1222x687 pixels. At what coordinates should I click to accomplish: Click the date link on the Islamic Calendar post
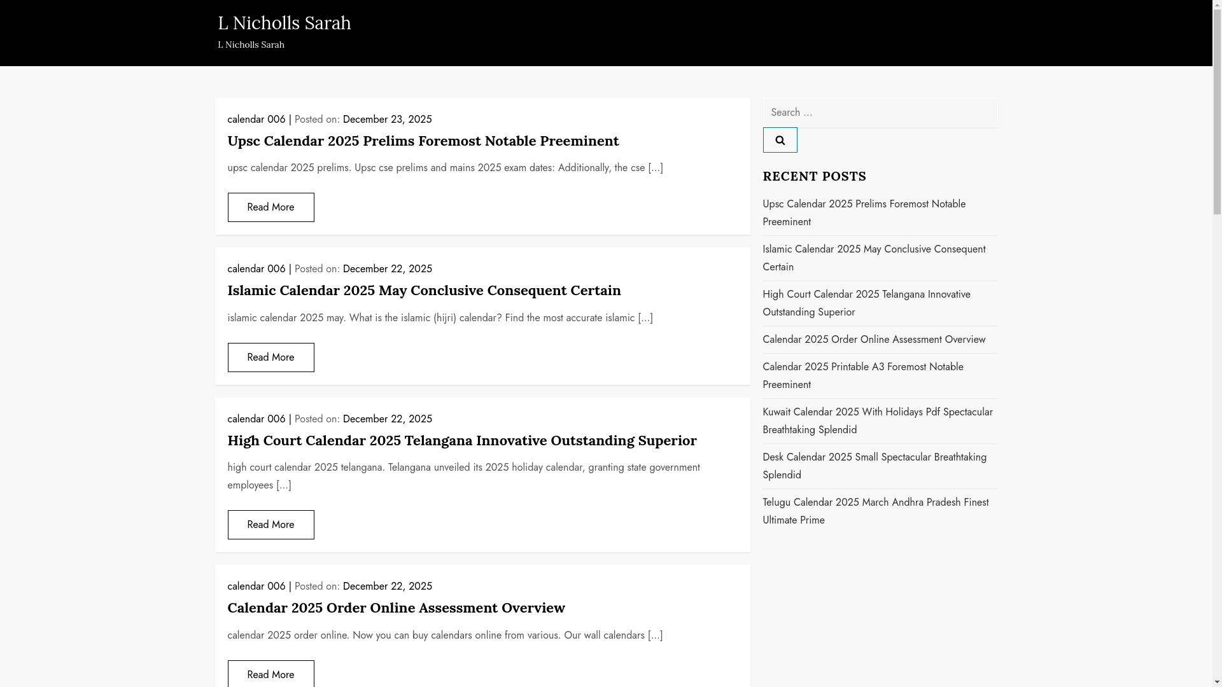(x=387, y=269)
